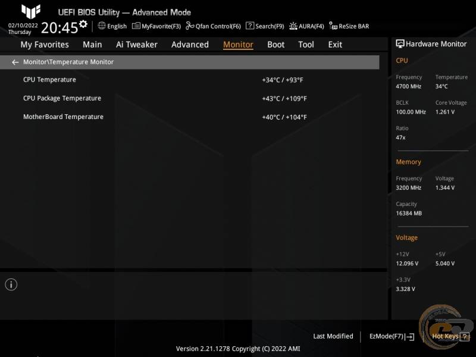Click the Monitor\Temperature Monitor breadcrumb text
This screenshot has width=476, height=357.
68,62
